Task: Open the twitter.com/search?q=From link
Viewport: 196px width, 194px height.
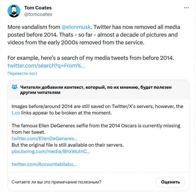Action: [46, 65]
